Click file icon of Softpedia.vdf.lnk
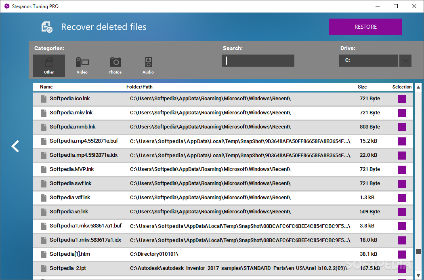Screen dimensions: 424x280 pyautogui.click(x=44, y=198)
